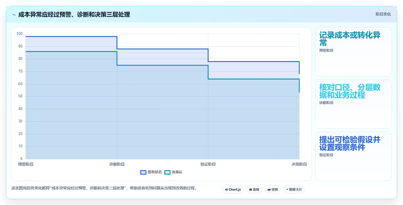Image resolution: width=403 pixels, height=205 pixels.
Task: Click the 预警阶段 caption in first card
Action: [326, 51]
